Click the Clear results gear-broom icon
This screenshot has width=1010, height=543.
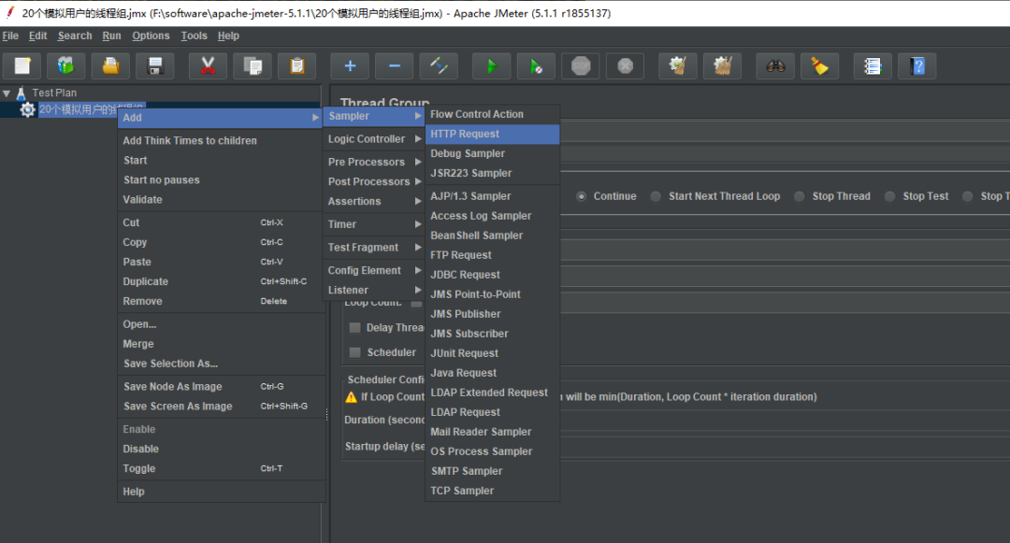click(x=678, y=65)
